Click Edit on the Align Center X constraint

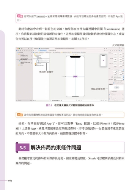click(123, 95)
